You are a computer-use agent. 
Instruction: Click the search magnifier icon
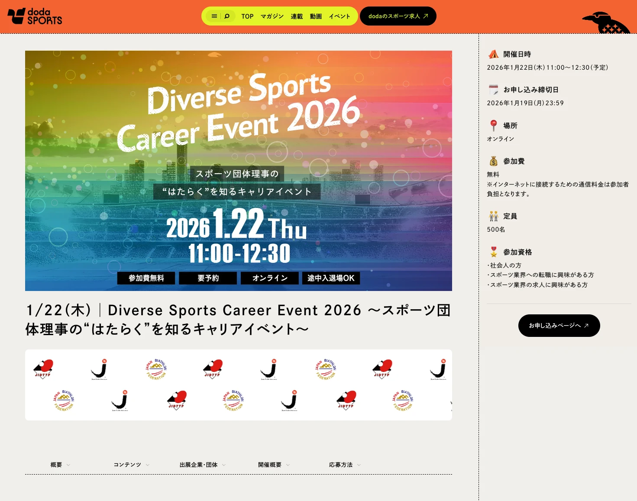(227, 16)
